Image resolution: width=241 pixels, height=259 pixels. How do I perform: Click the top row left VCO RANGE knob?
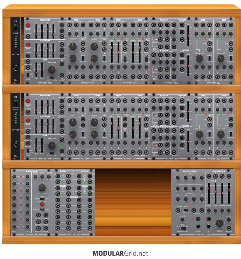point(73,46)
